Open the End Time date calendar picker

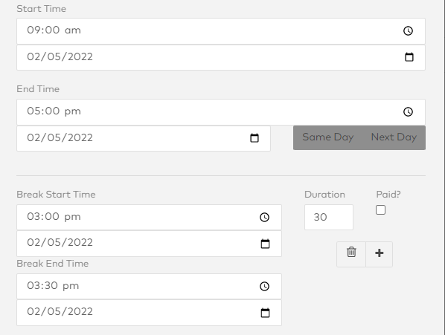click(254, 138)
